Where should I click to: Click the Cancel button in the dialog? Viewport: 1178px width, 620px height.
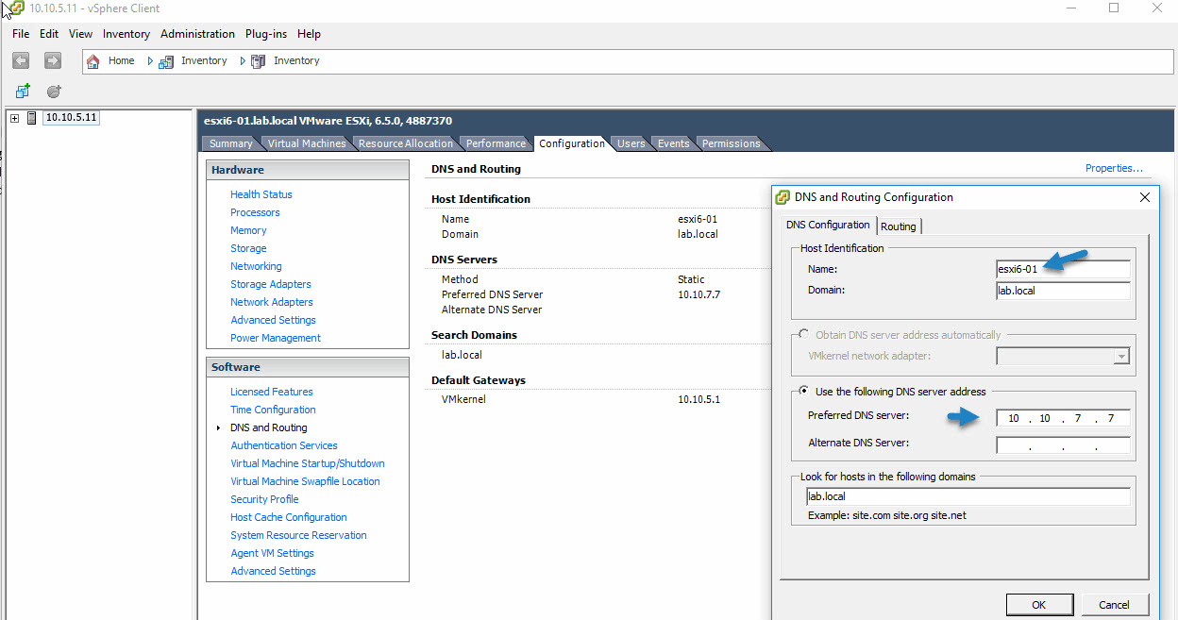click(1114, 605)
